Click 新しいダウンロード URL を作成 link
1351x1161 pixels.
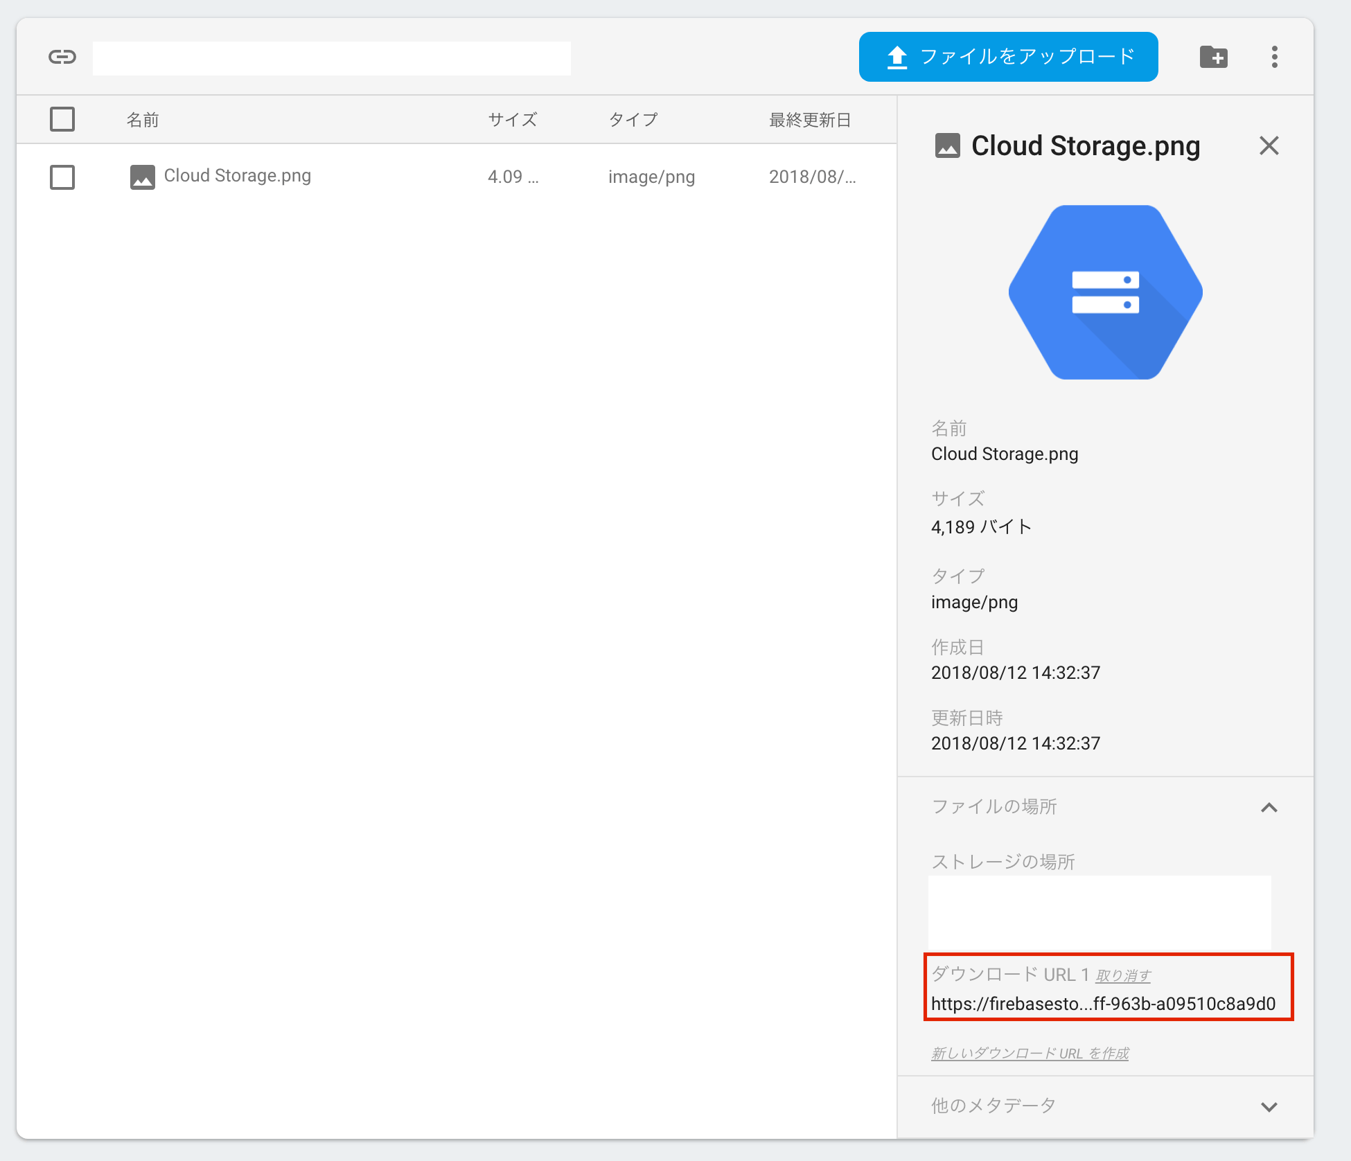click(x=1030, y=1053)
